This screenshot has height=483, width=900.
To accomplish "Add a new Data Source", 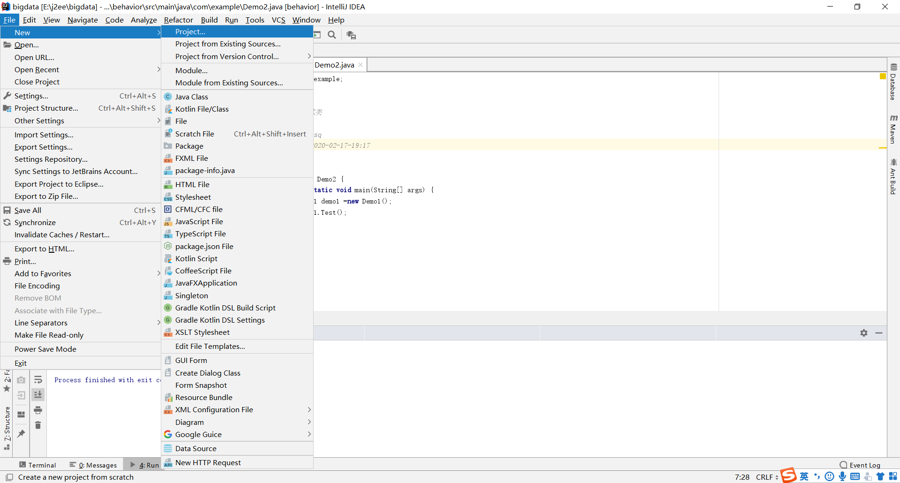I will point(237,448).
